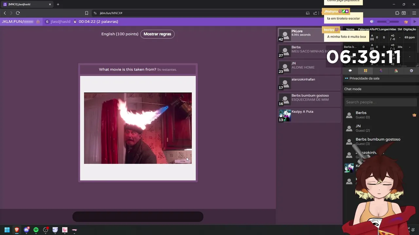Open the house room tab icon
The width and height of the screenshot is (419, 235).
(396, 70)
